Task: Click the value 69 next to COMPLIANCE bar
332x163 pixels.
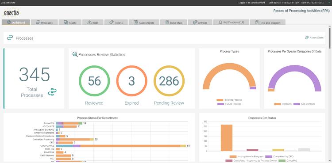Action: 189,146
